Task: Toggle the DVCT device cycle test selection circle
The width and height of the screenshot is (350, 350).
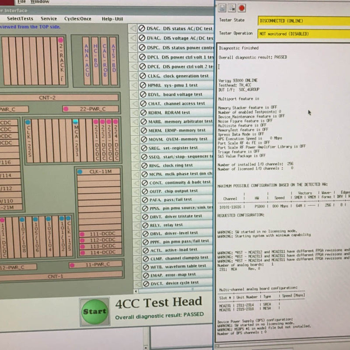Action: [146, 283]
